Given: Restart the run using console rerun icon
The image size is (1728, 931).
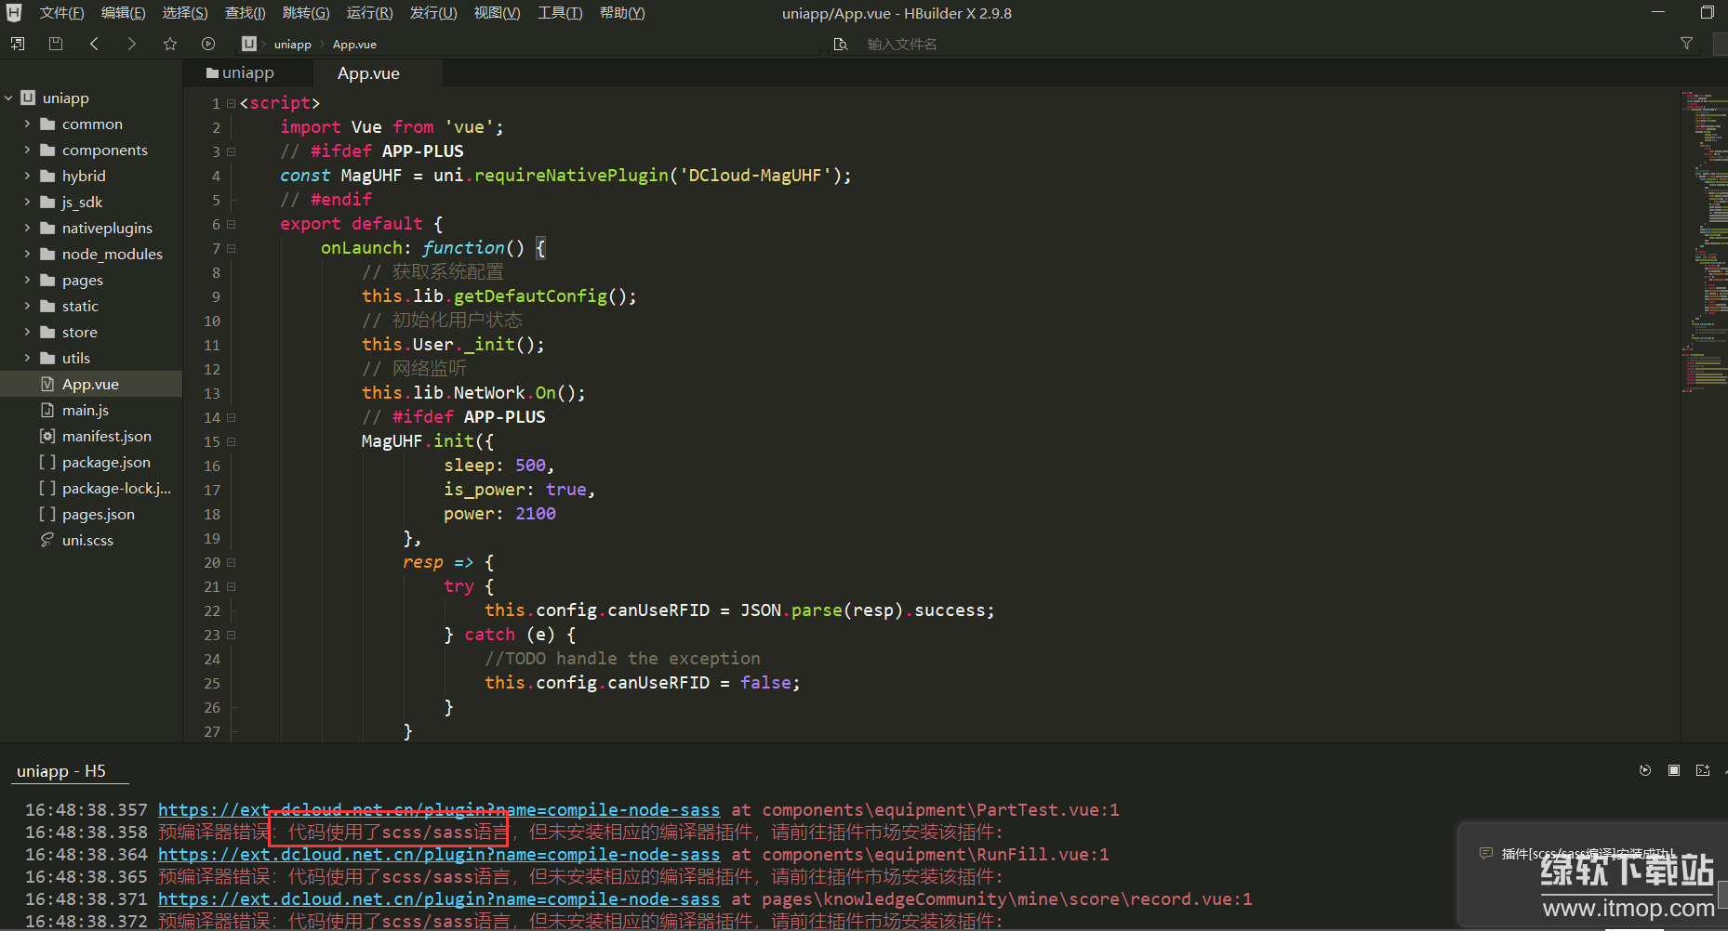Looking at the screenshot, I should [1645, 770].
